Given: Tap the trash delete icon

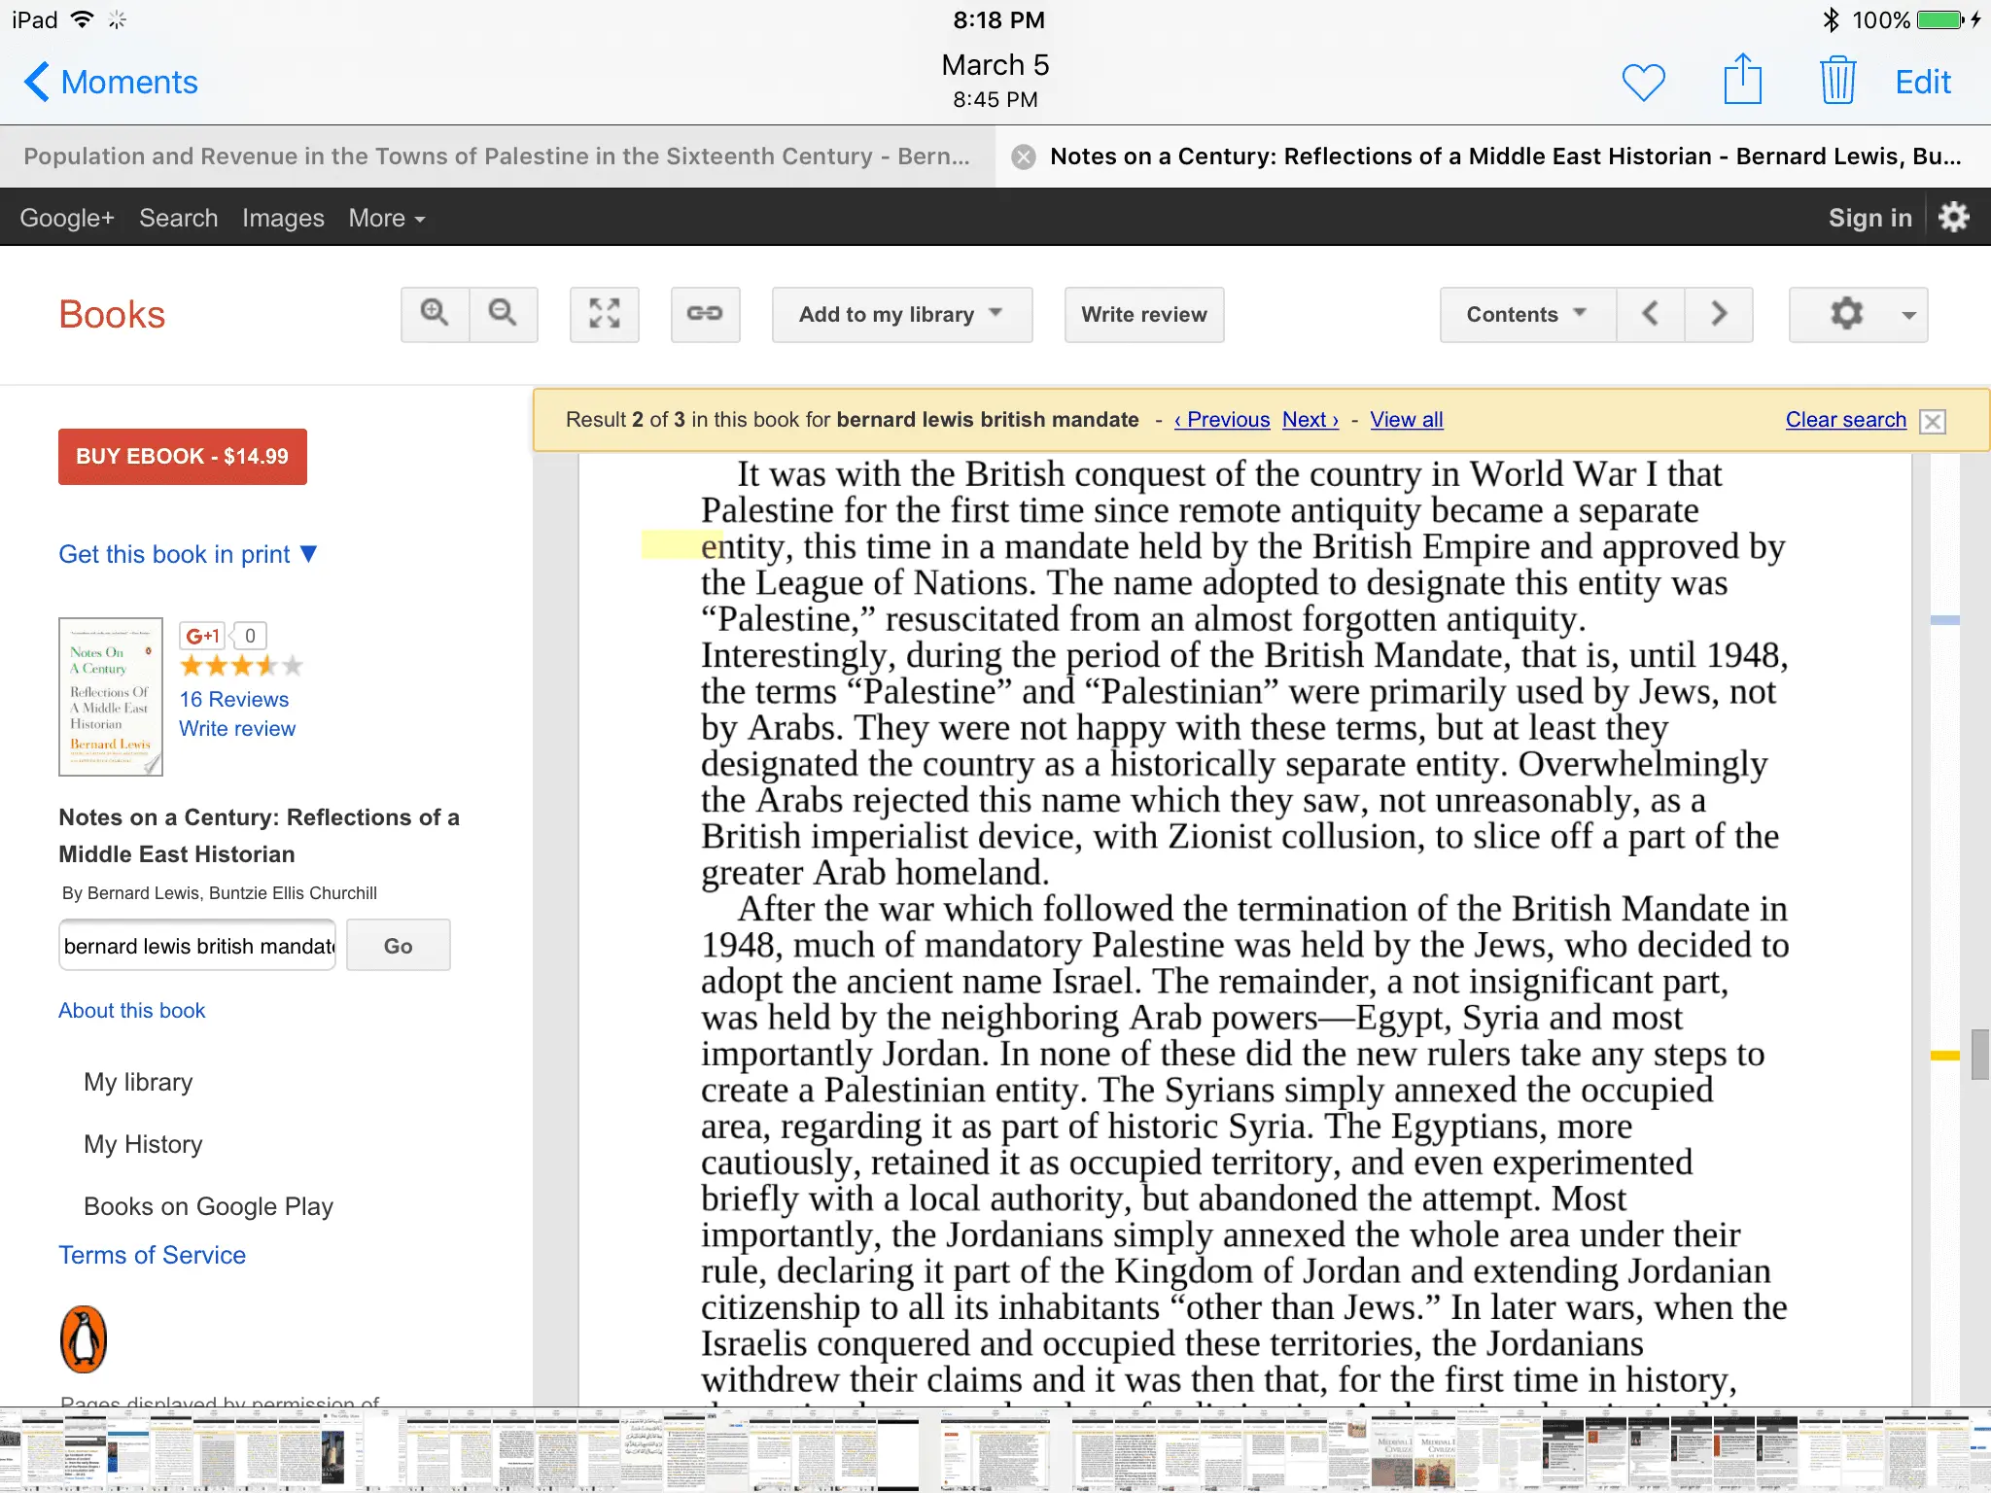Looking at the screenshot, I should [x=1837, y=80].
